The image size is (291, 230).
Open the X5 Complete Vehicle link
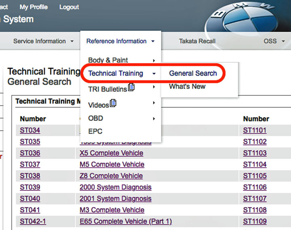tap(111, 153)
